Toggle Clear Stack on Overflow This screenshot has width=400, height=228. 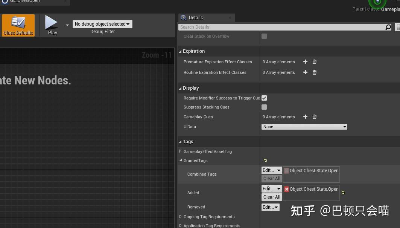coord(264,36)
